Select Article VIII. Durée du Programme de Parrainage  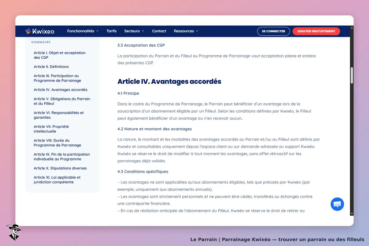pyautogui.click(x=58, y=143)
